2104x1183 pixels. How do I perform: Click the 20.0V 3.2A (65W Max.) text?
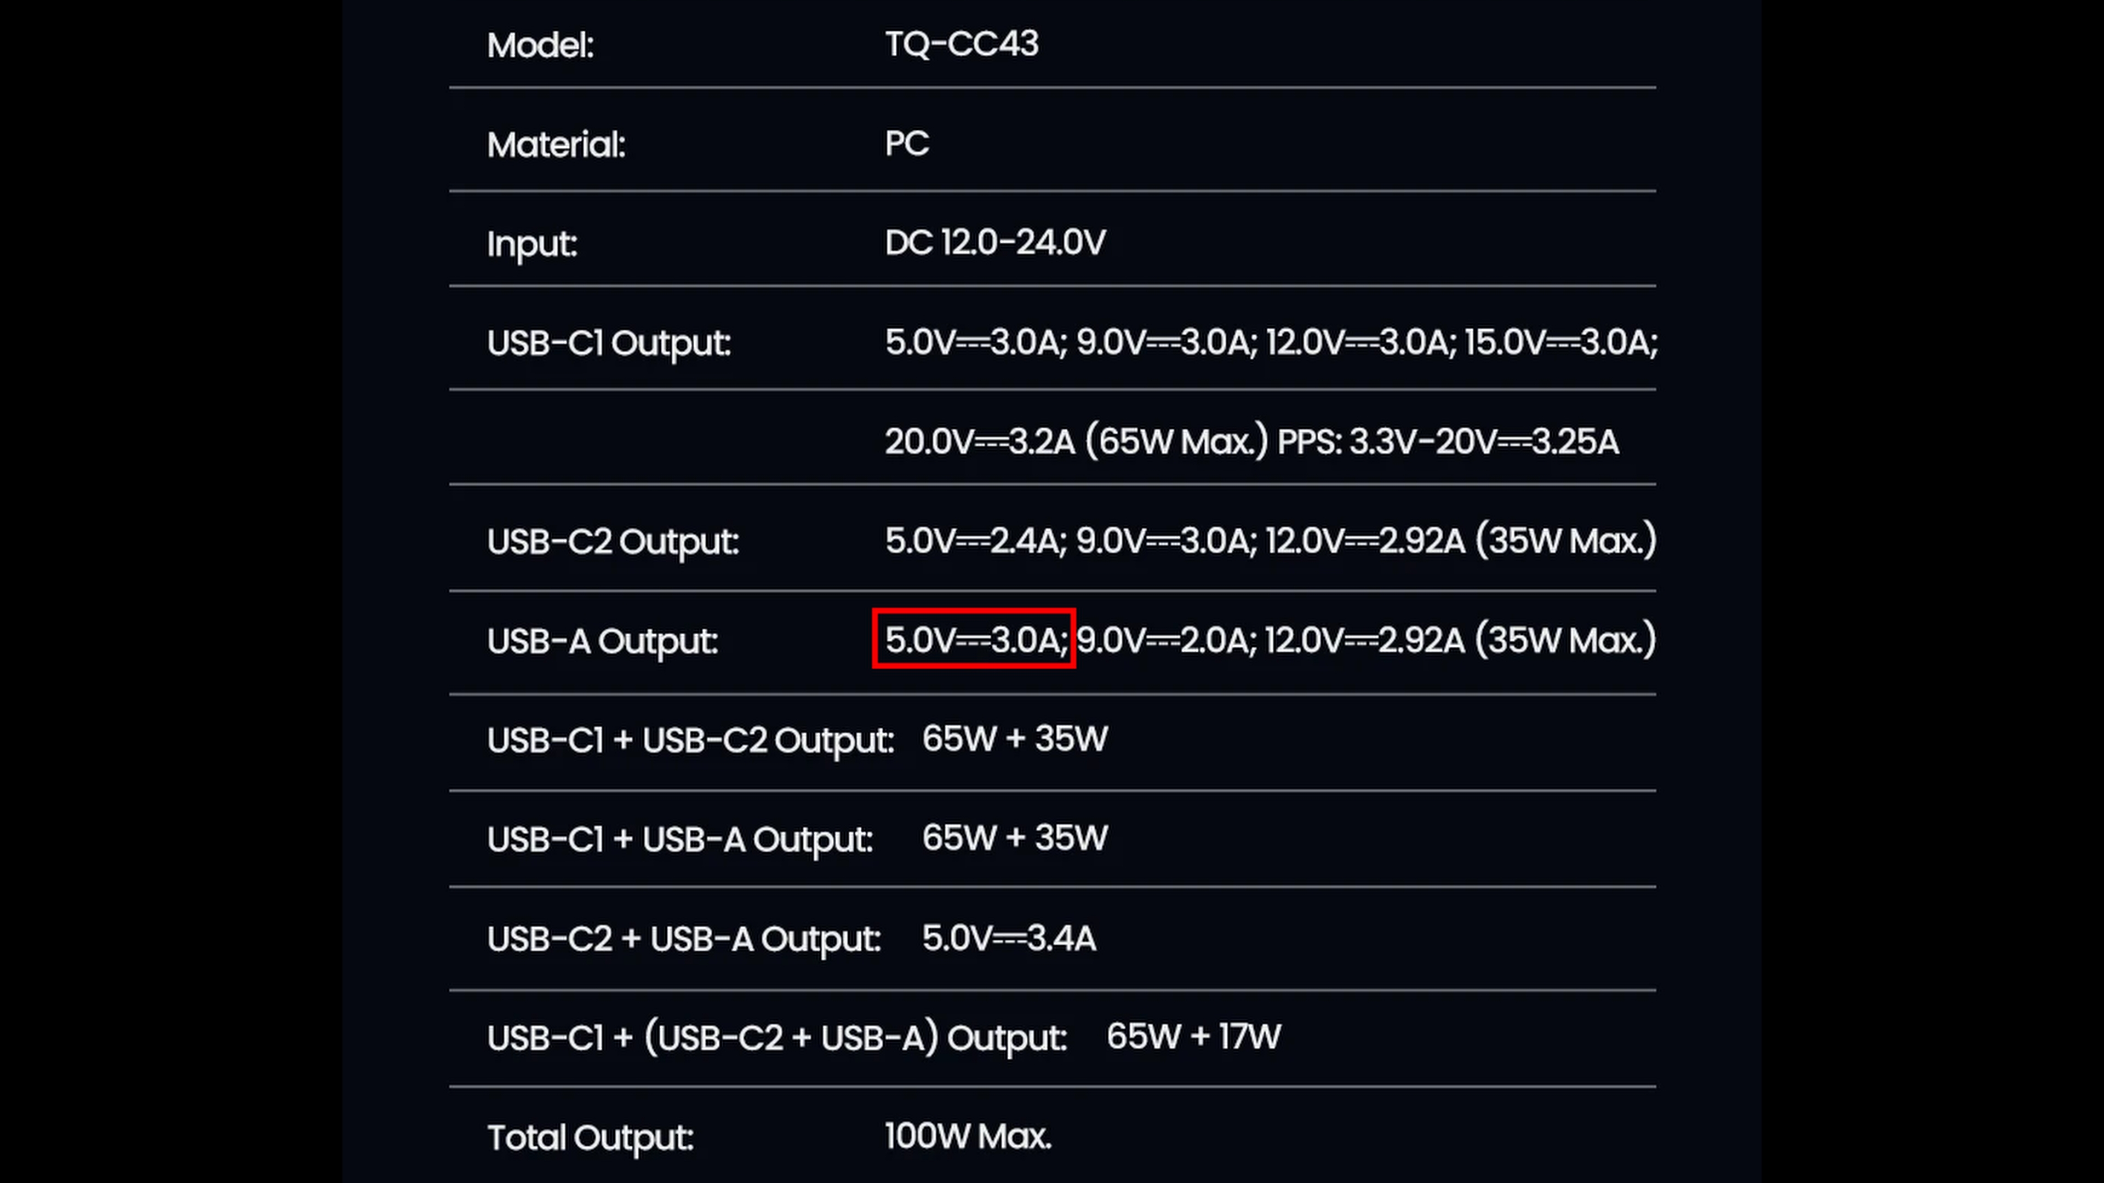tap(1076, 441)
